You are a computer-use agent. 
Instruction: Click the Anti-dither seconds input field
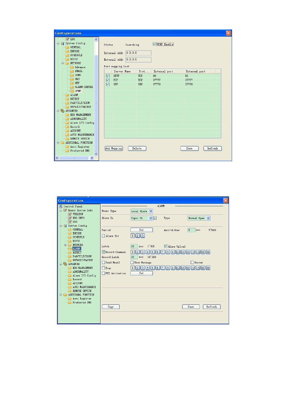click(191, 230)
